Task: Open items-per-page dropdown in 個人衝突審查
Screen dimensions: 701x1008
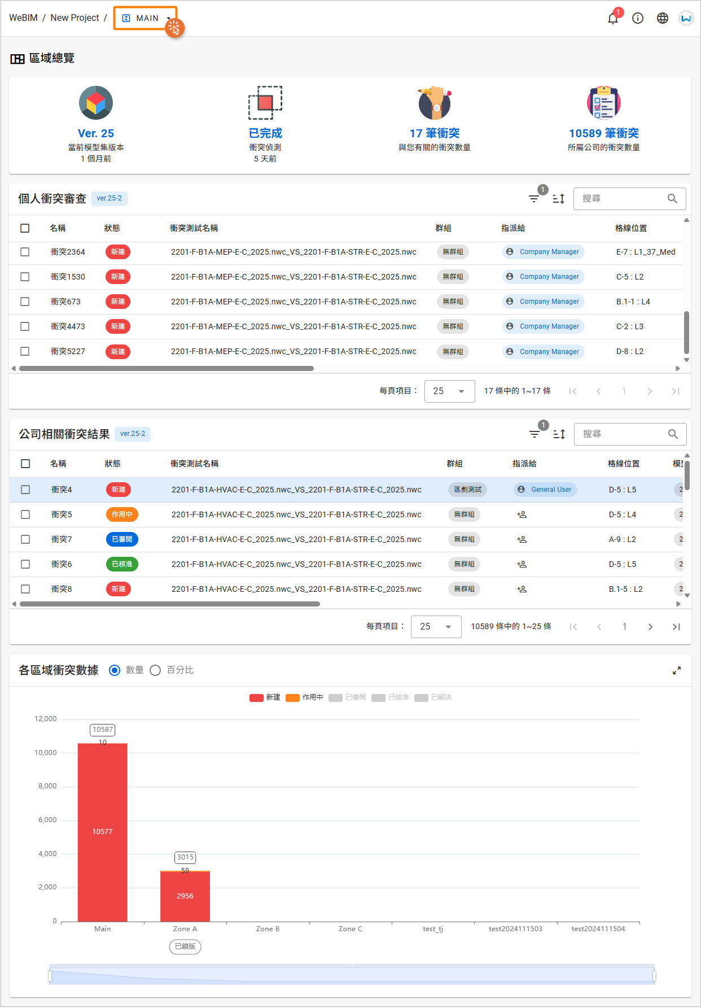Action: (449, 391)
